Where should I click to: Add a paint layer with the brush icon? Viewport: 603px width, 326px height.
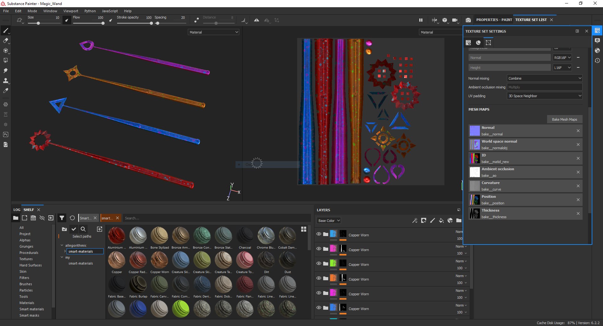pyautogui.click(x=432, y=220)
